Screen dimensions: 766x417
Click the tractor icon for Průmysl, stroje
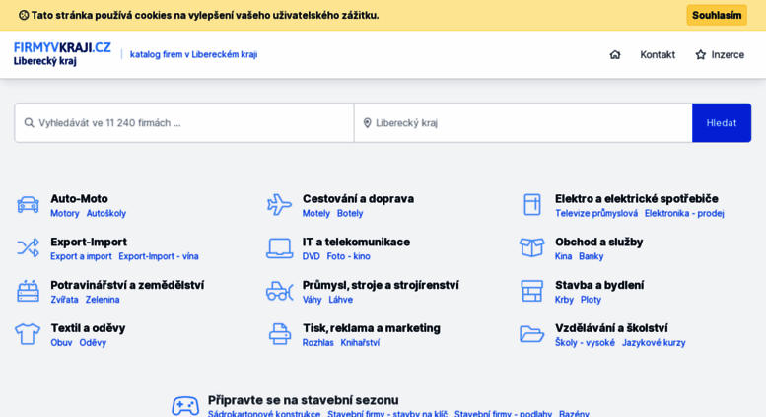[x=279, y=291]
